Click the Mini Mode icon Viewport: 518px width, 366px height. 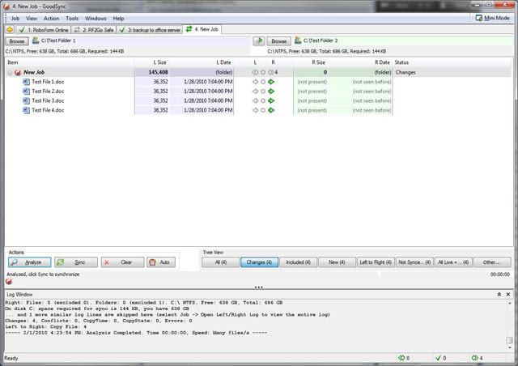(x=478, y=18)
